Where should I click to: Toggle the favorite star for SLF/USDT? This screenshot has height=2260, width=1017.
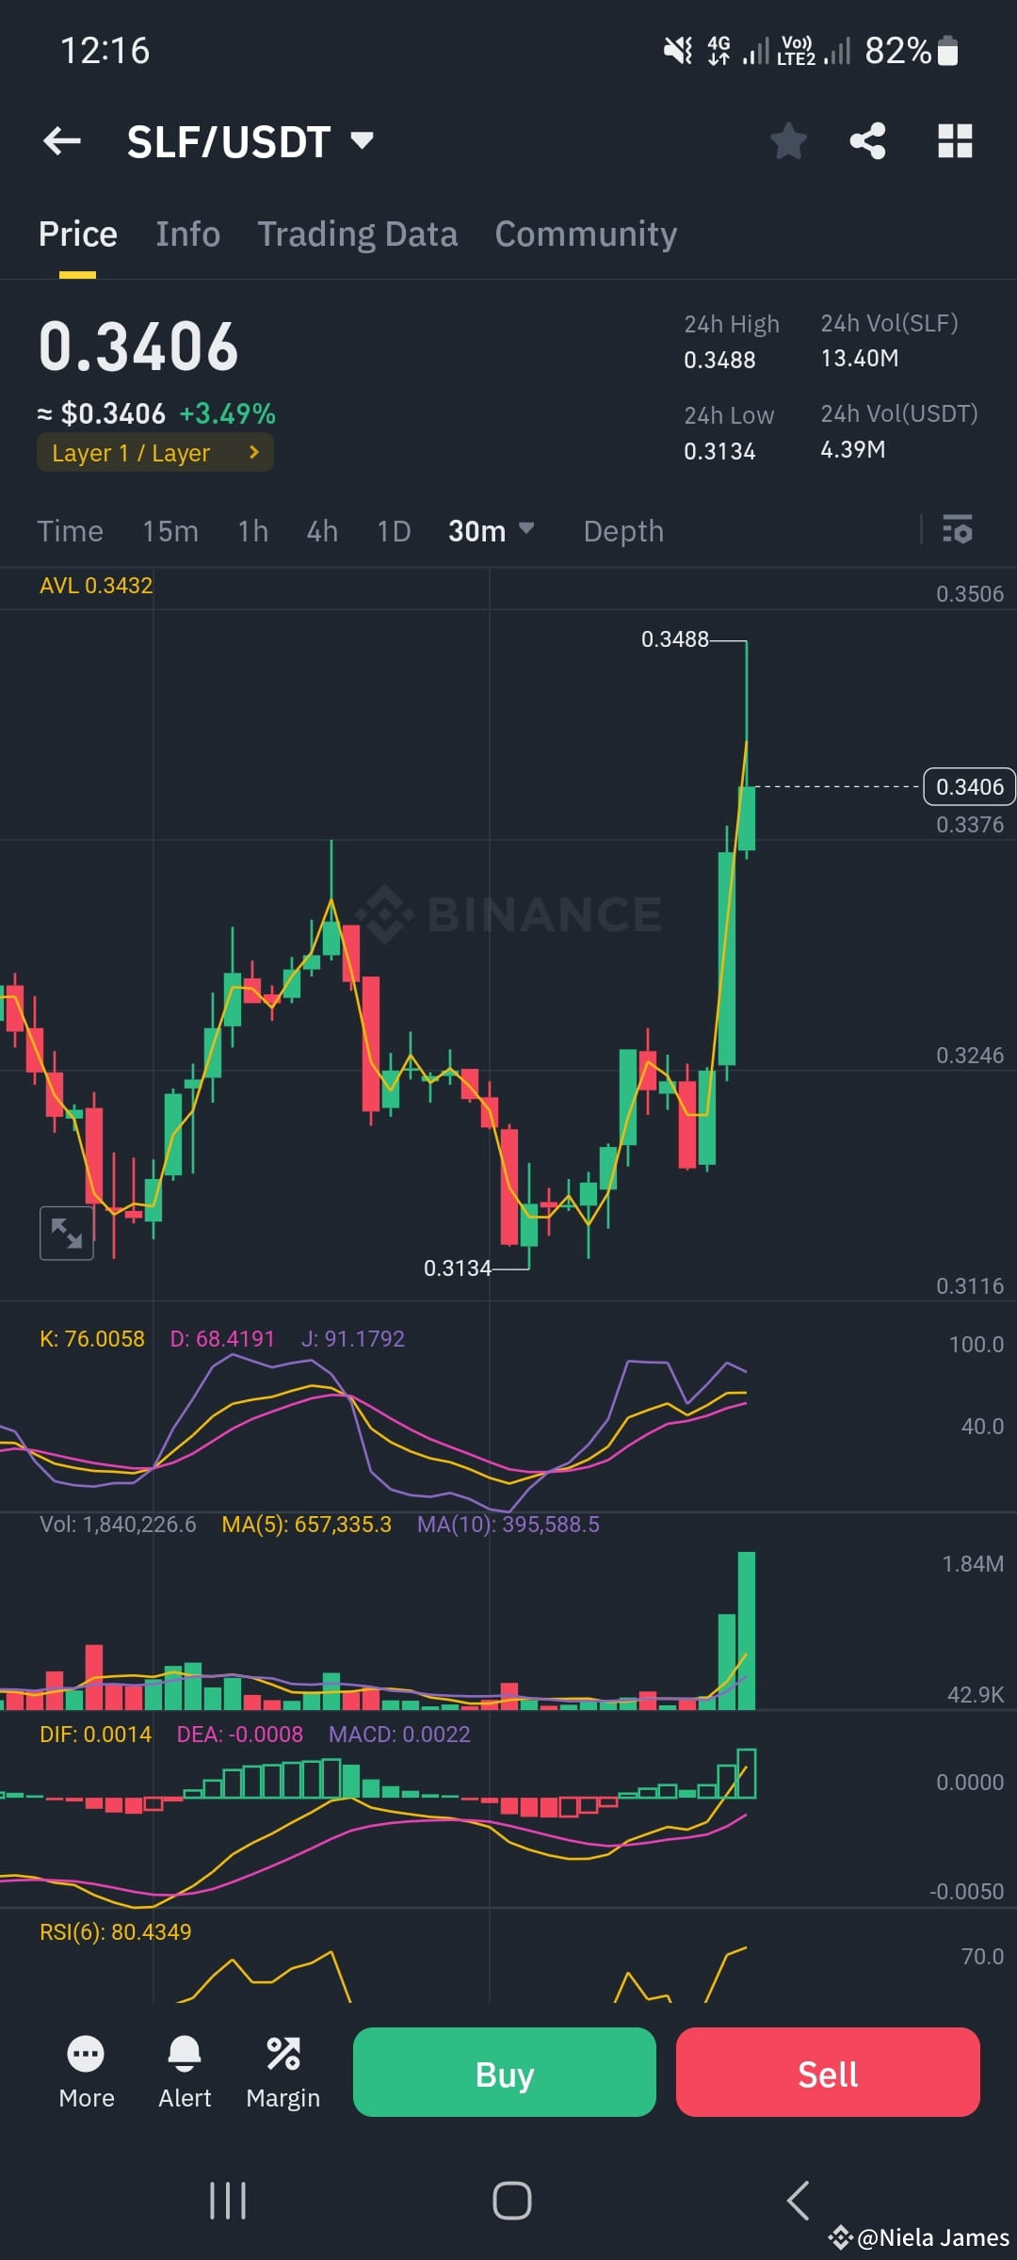pyautogui.click(x=789, y=140)
